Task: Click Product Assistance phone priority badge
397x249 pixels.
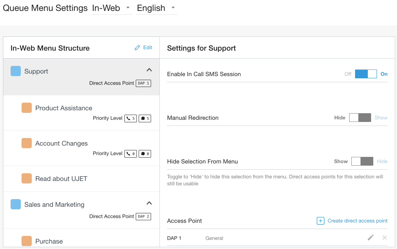Action: tap(131, 118)
